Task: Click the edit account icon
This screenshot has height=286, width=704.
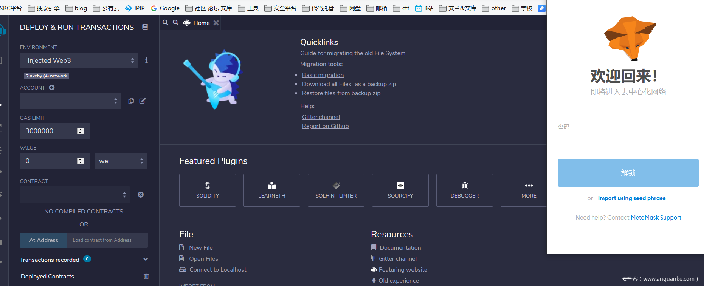Action: coord(143,101)
